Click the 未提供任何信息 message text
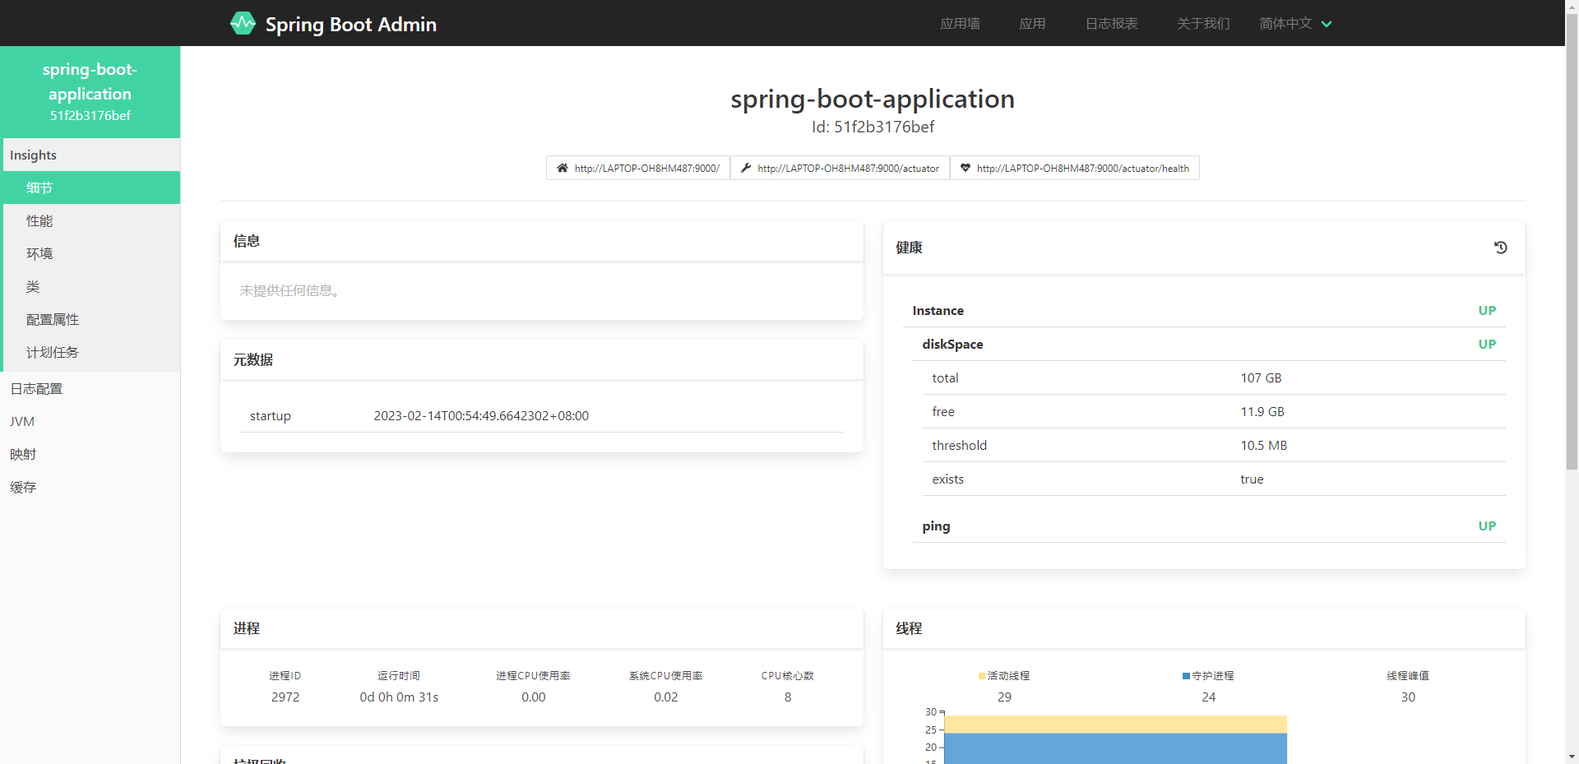Viewport: 1579px width, 764px height. 289,291
